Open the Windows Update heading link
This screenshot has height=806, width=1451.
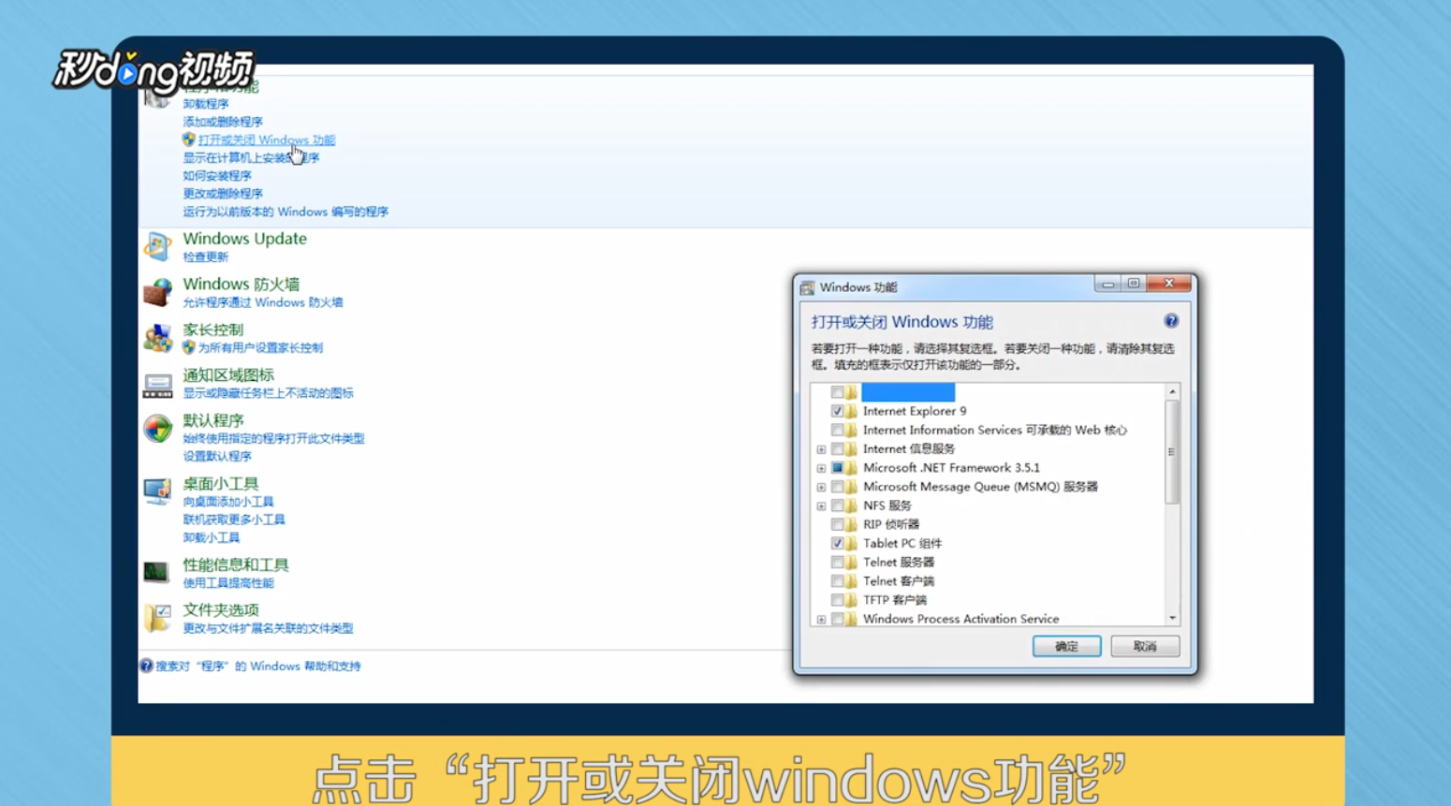[245, 239]
